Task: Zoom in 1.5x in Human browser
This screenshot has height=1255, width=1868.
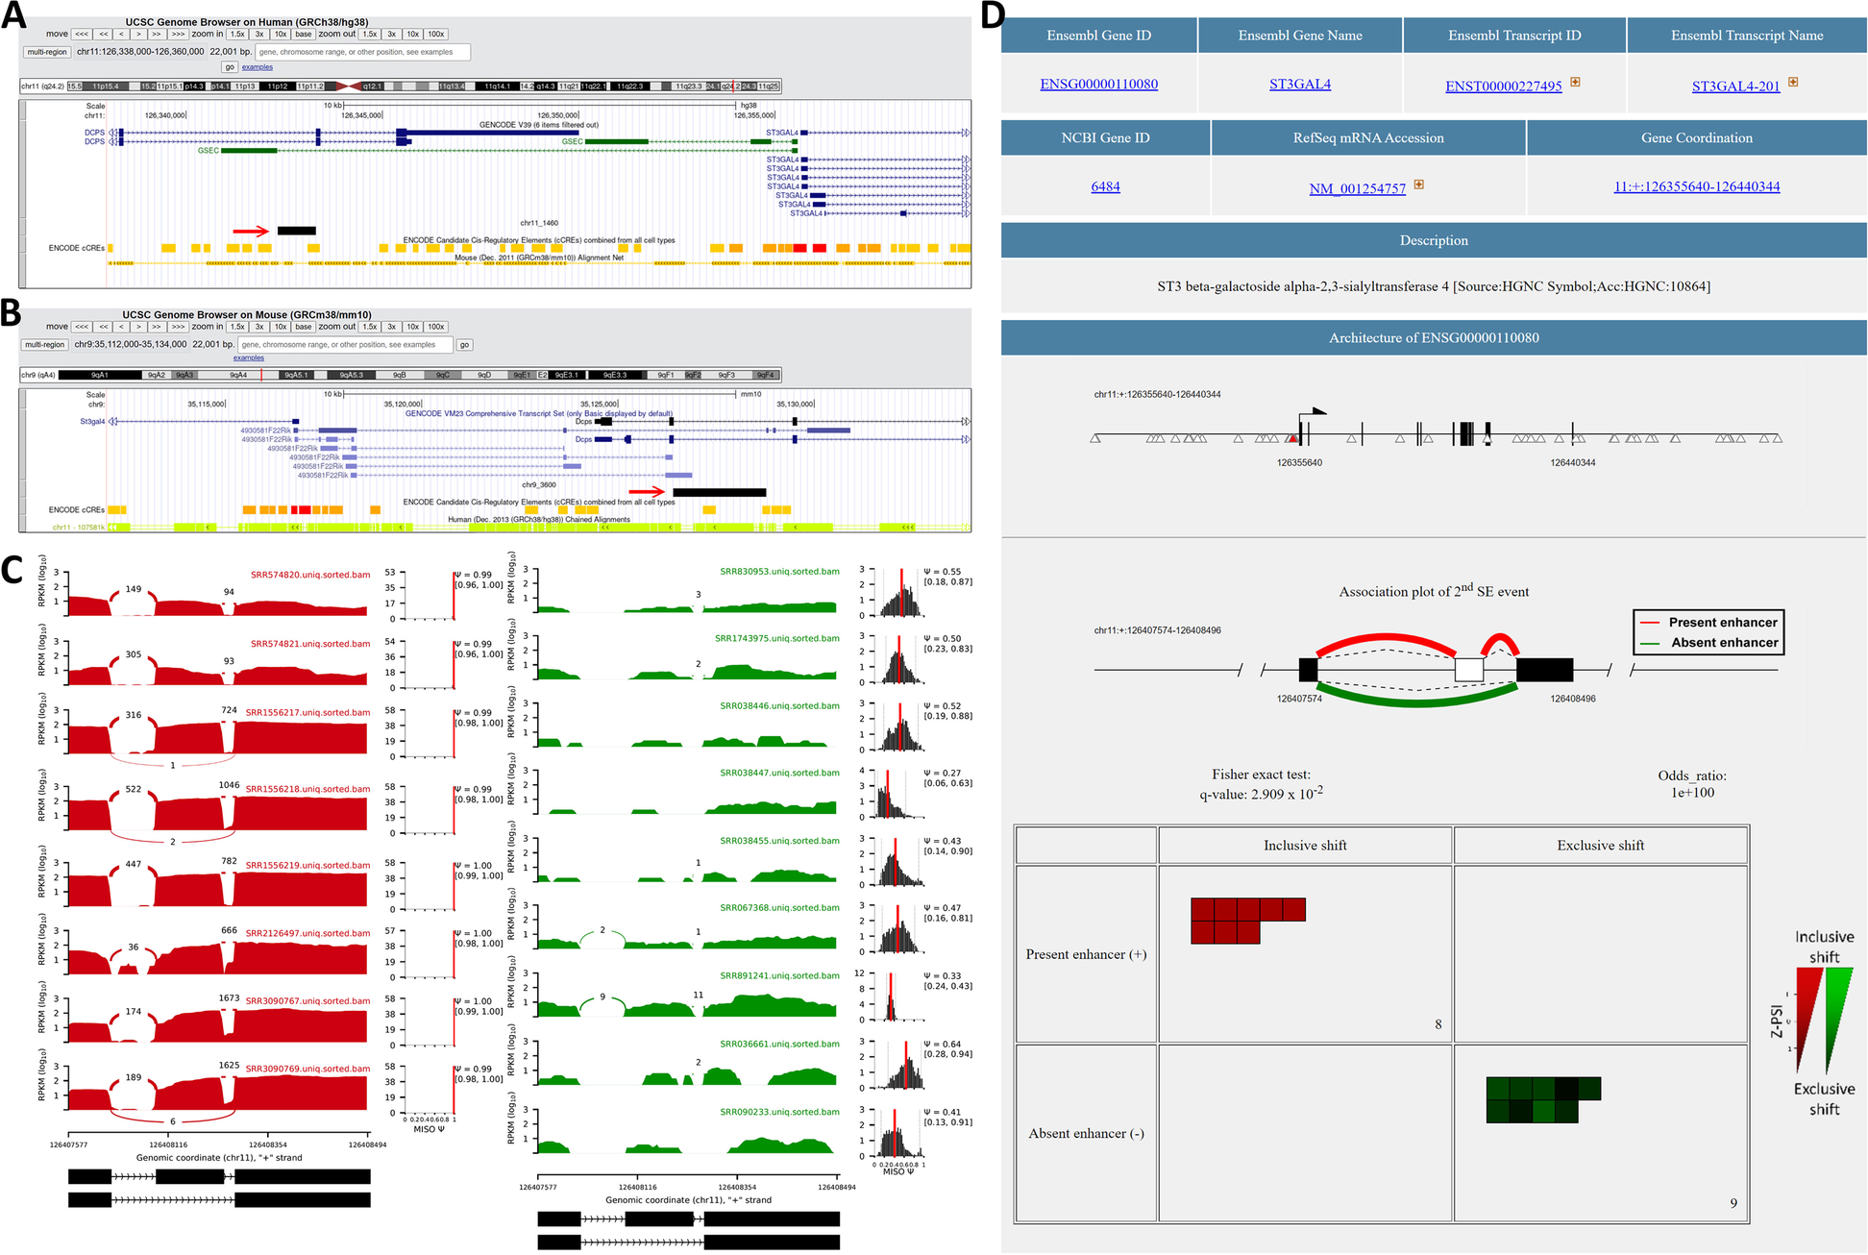Action: pyautogui.click(x=237, y=34)
